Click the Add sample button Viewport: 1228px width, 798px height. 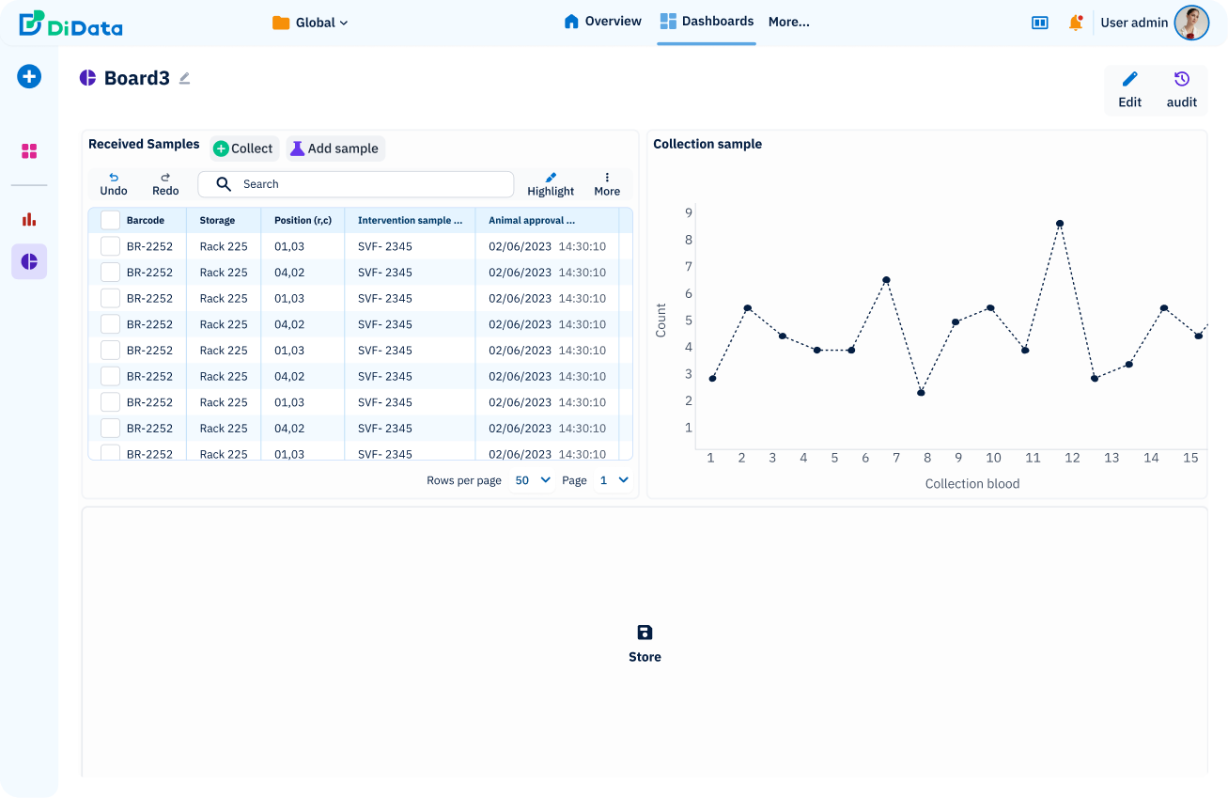pyautogui.click(x=334, y=149)
